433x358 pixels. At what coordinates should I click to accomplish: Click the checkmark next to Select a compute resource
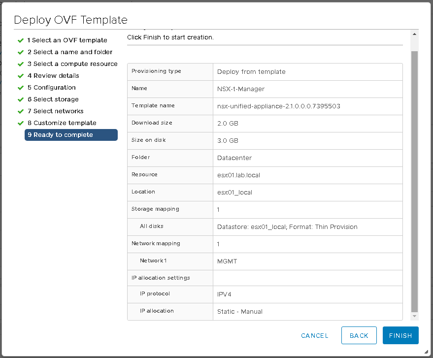coord(21,64)
